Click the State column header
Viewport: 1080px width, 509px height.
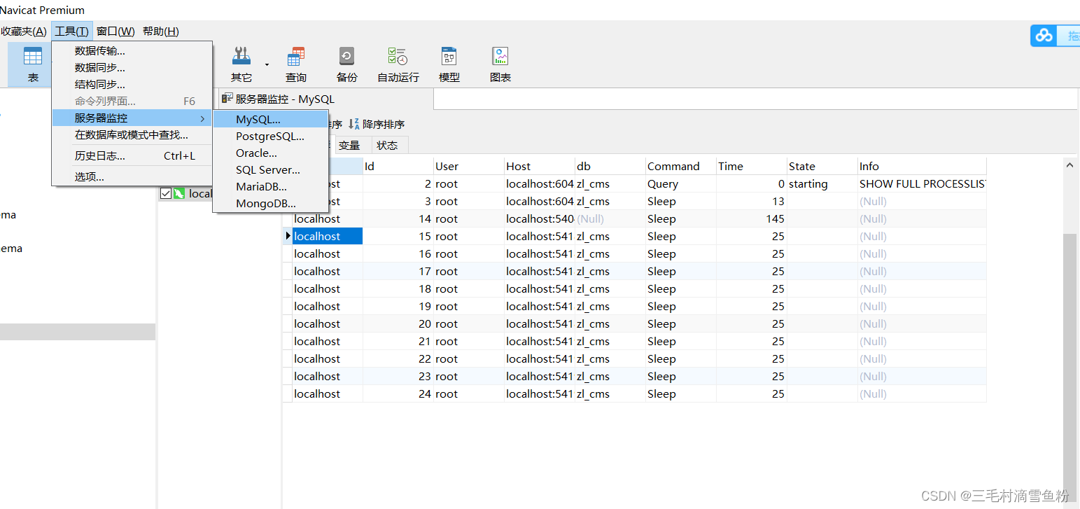coord(822,166)
